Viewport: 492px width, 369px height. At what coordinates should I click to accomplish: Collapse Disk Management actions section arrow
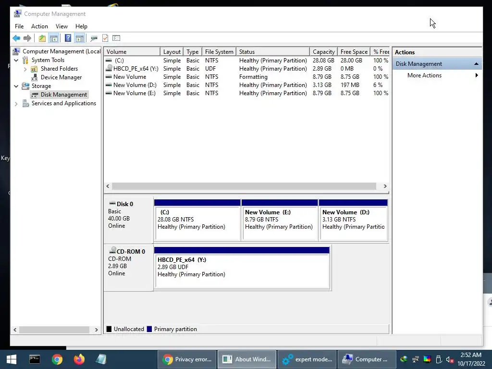coord(476,64)
